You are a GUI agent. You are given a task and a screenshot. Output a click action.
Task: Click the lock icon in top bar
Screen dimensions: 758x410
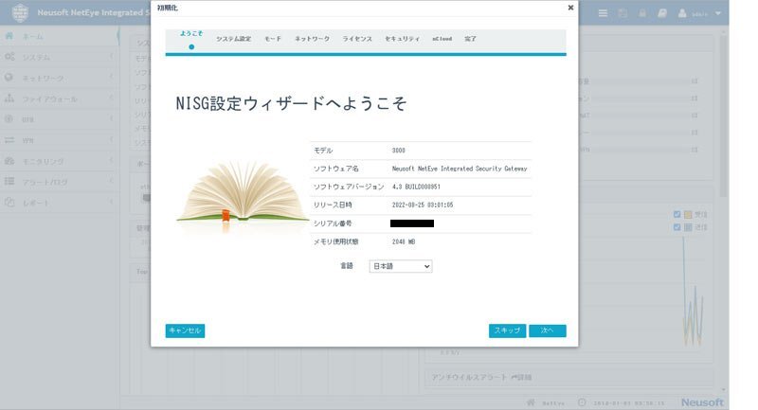pyautogui.click(x=643, y=14)
